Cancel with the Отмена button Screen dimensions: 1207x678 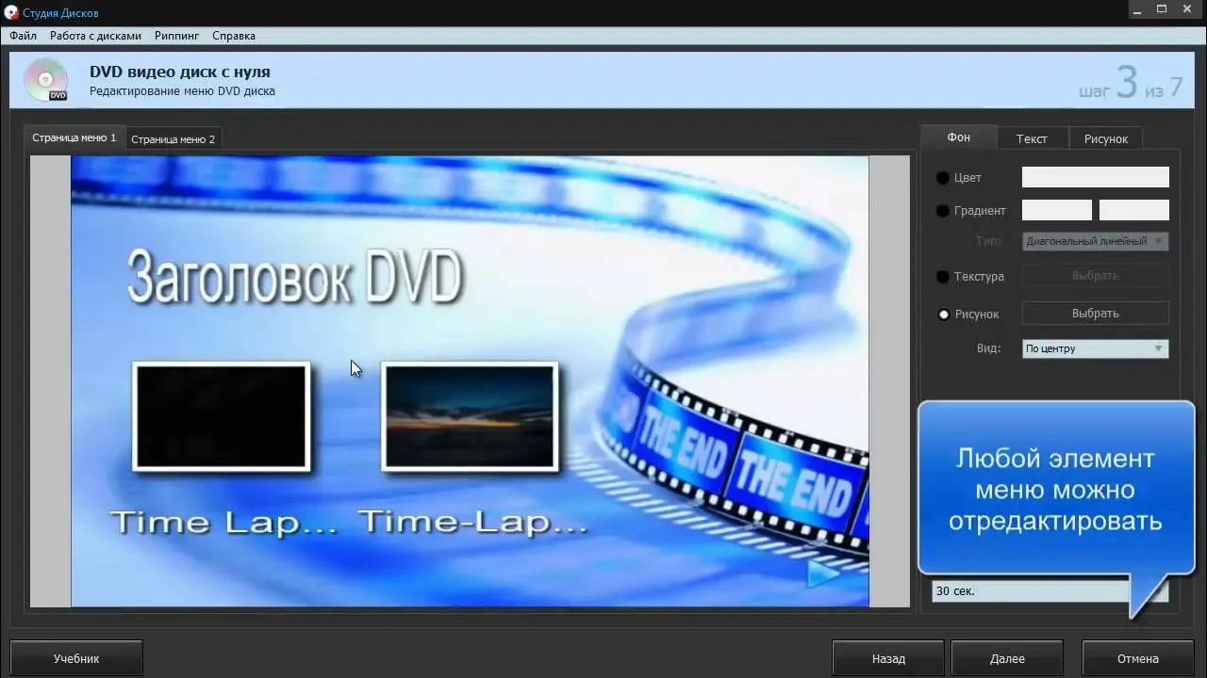[x=1138, y=659]
